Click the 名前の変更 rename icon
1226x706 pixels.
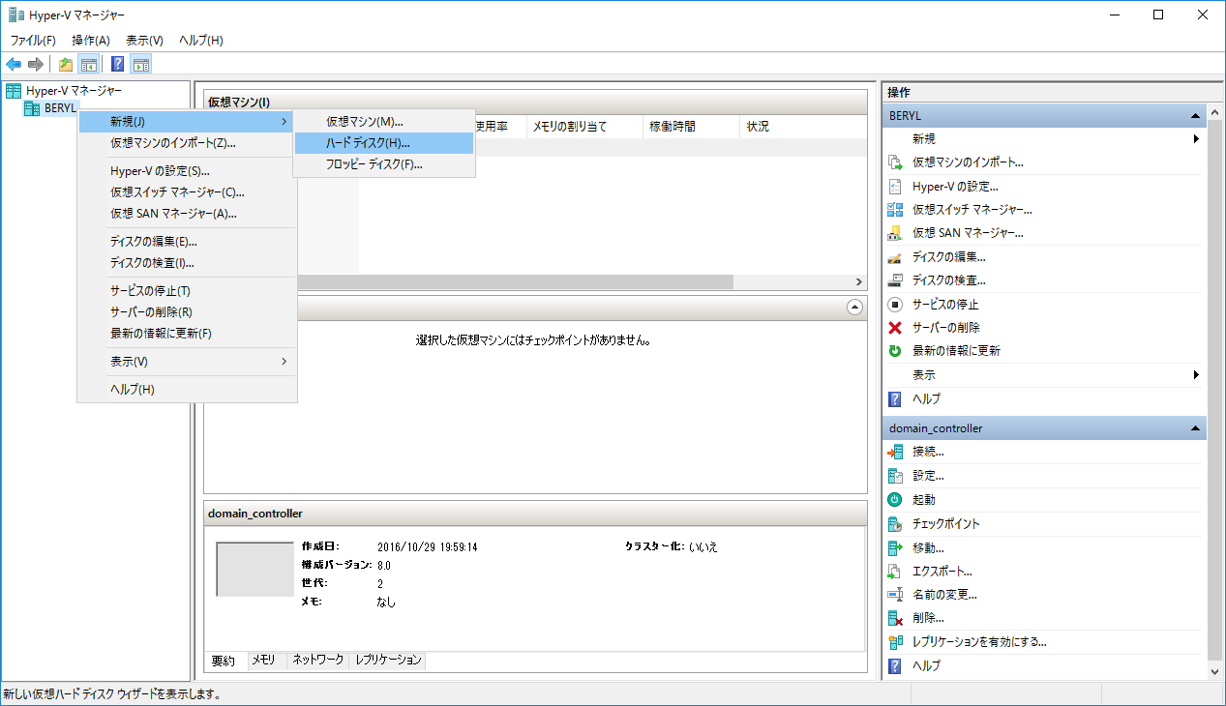895,595
